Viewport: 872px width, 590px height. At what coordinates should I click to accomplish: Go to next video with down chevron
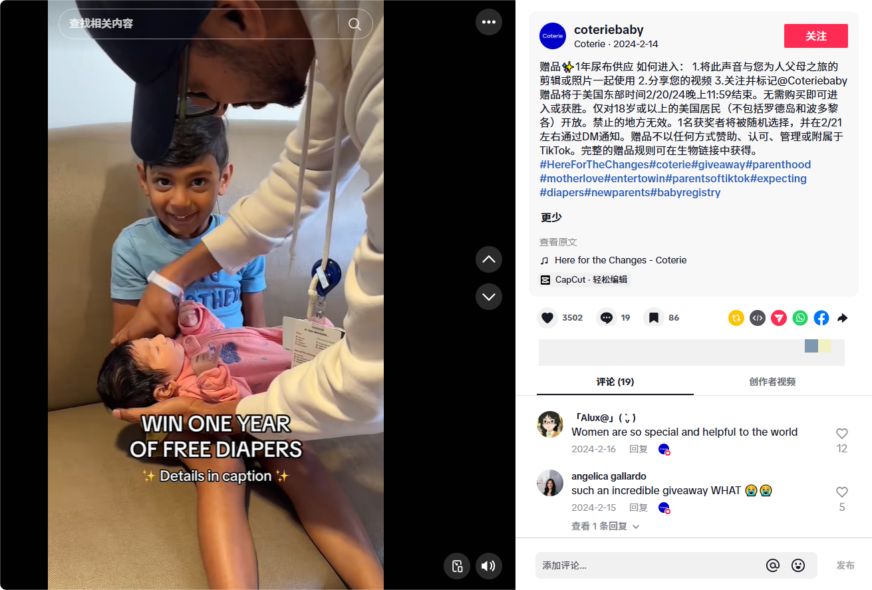point(489,297)
